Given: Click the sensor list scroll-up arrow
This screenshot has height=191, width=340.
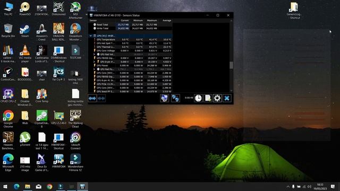Looking at the screenshot, I should [x=231, y=21].
